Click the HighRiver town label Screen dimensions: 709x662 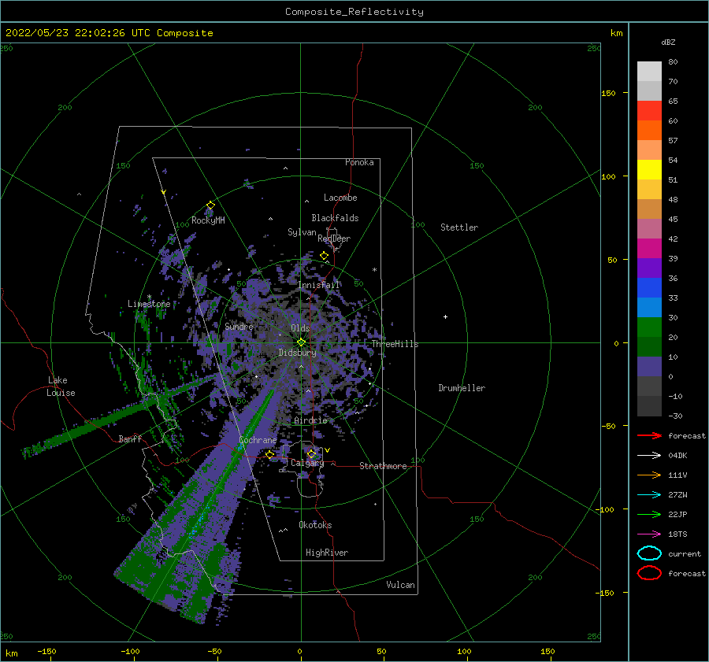(x=327, y=553)
